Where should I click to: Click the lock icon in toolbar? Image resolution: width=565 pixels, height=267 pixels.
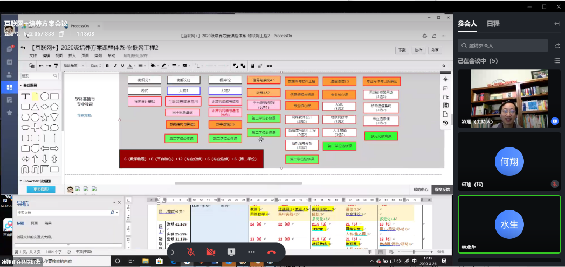(x=252, y=66)
